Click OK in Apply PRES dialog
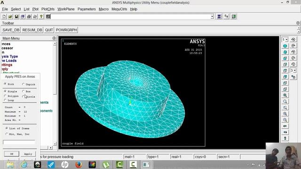The height and width of the screenshot is (169, 301). [11, 154]
